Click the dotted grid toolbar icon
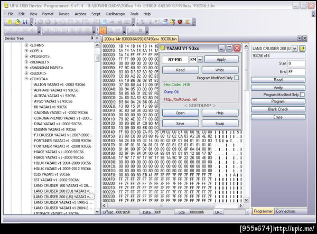The height and width of the screenshot is (234, 317). coord(157,22)
